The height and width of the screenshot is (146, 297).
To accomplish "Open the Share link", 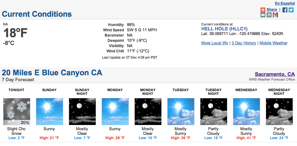I will 272,10.
